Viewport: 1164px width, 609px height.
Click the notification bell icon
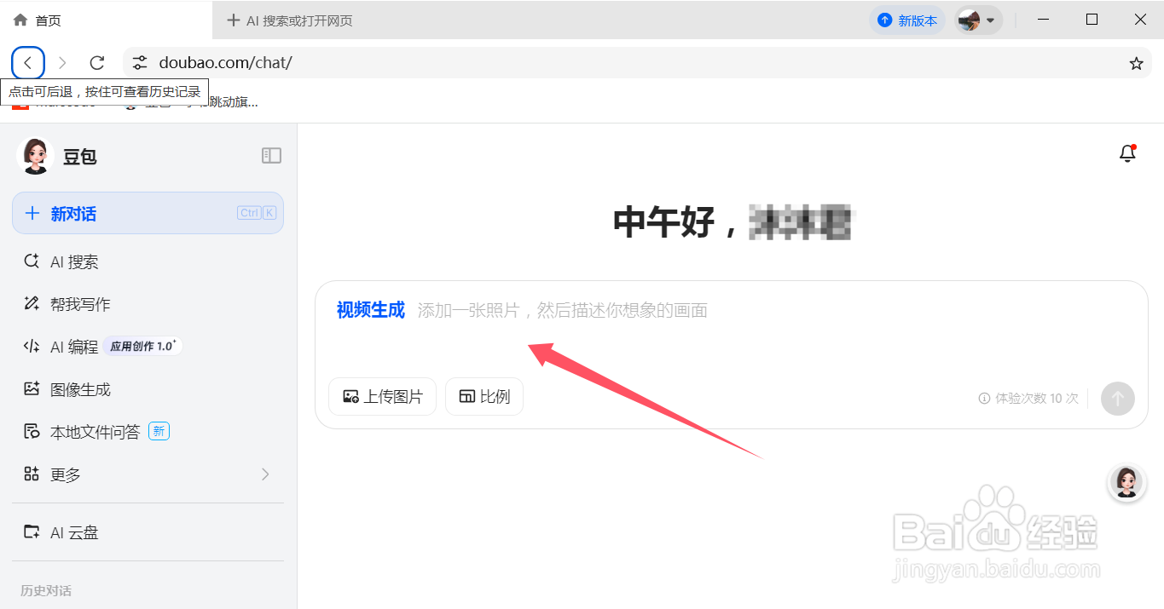pos(1126,153)
